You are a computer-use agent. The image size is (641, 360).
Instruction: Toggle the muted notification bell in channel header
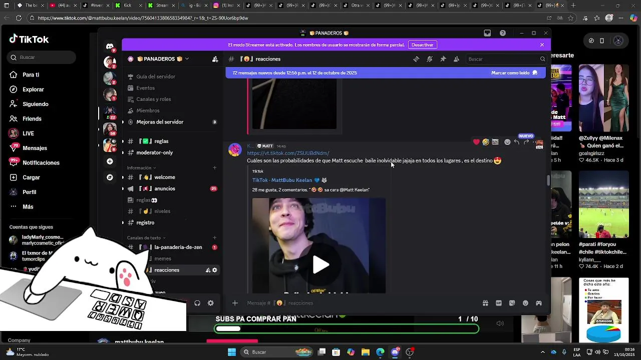430,59
